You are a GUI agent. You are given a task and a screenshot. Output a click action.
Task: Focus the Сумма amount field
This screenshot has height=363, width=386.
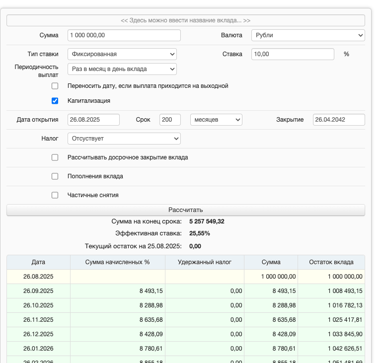click(x=124, y=35)
